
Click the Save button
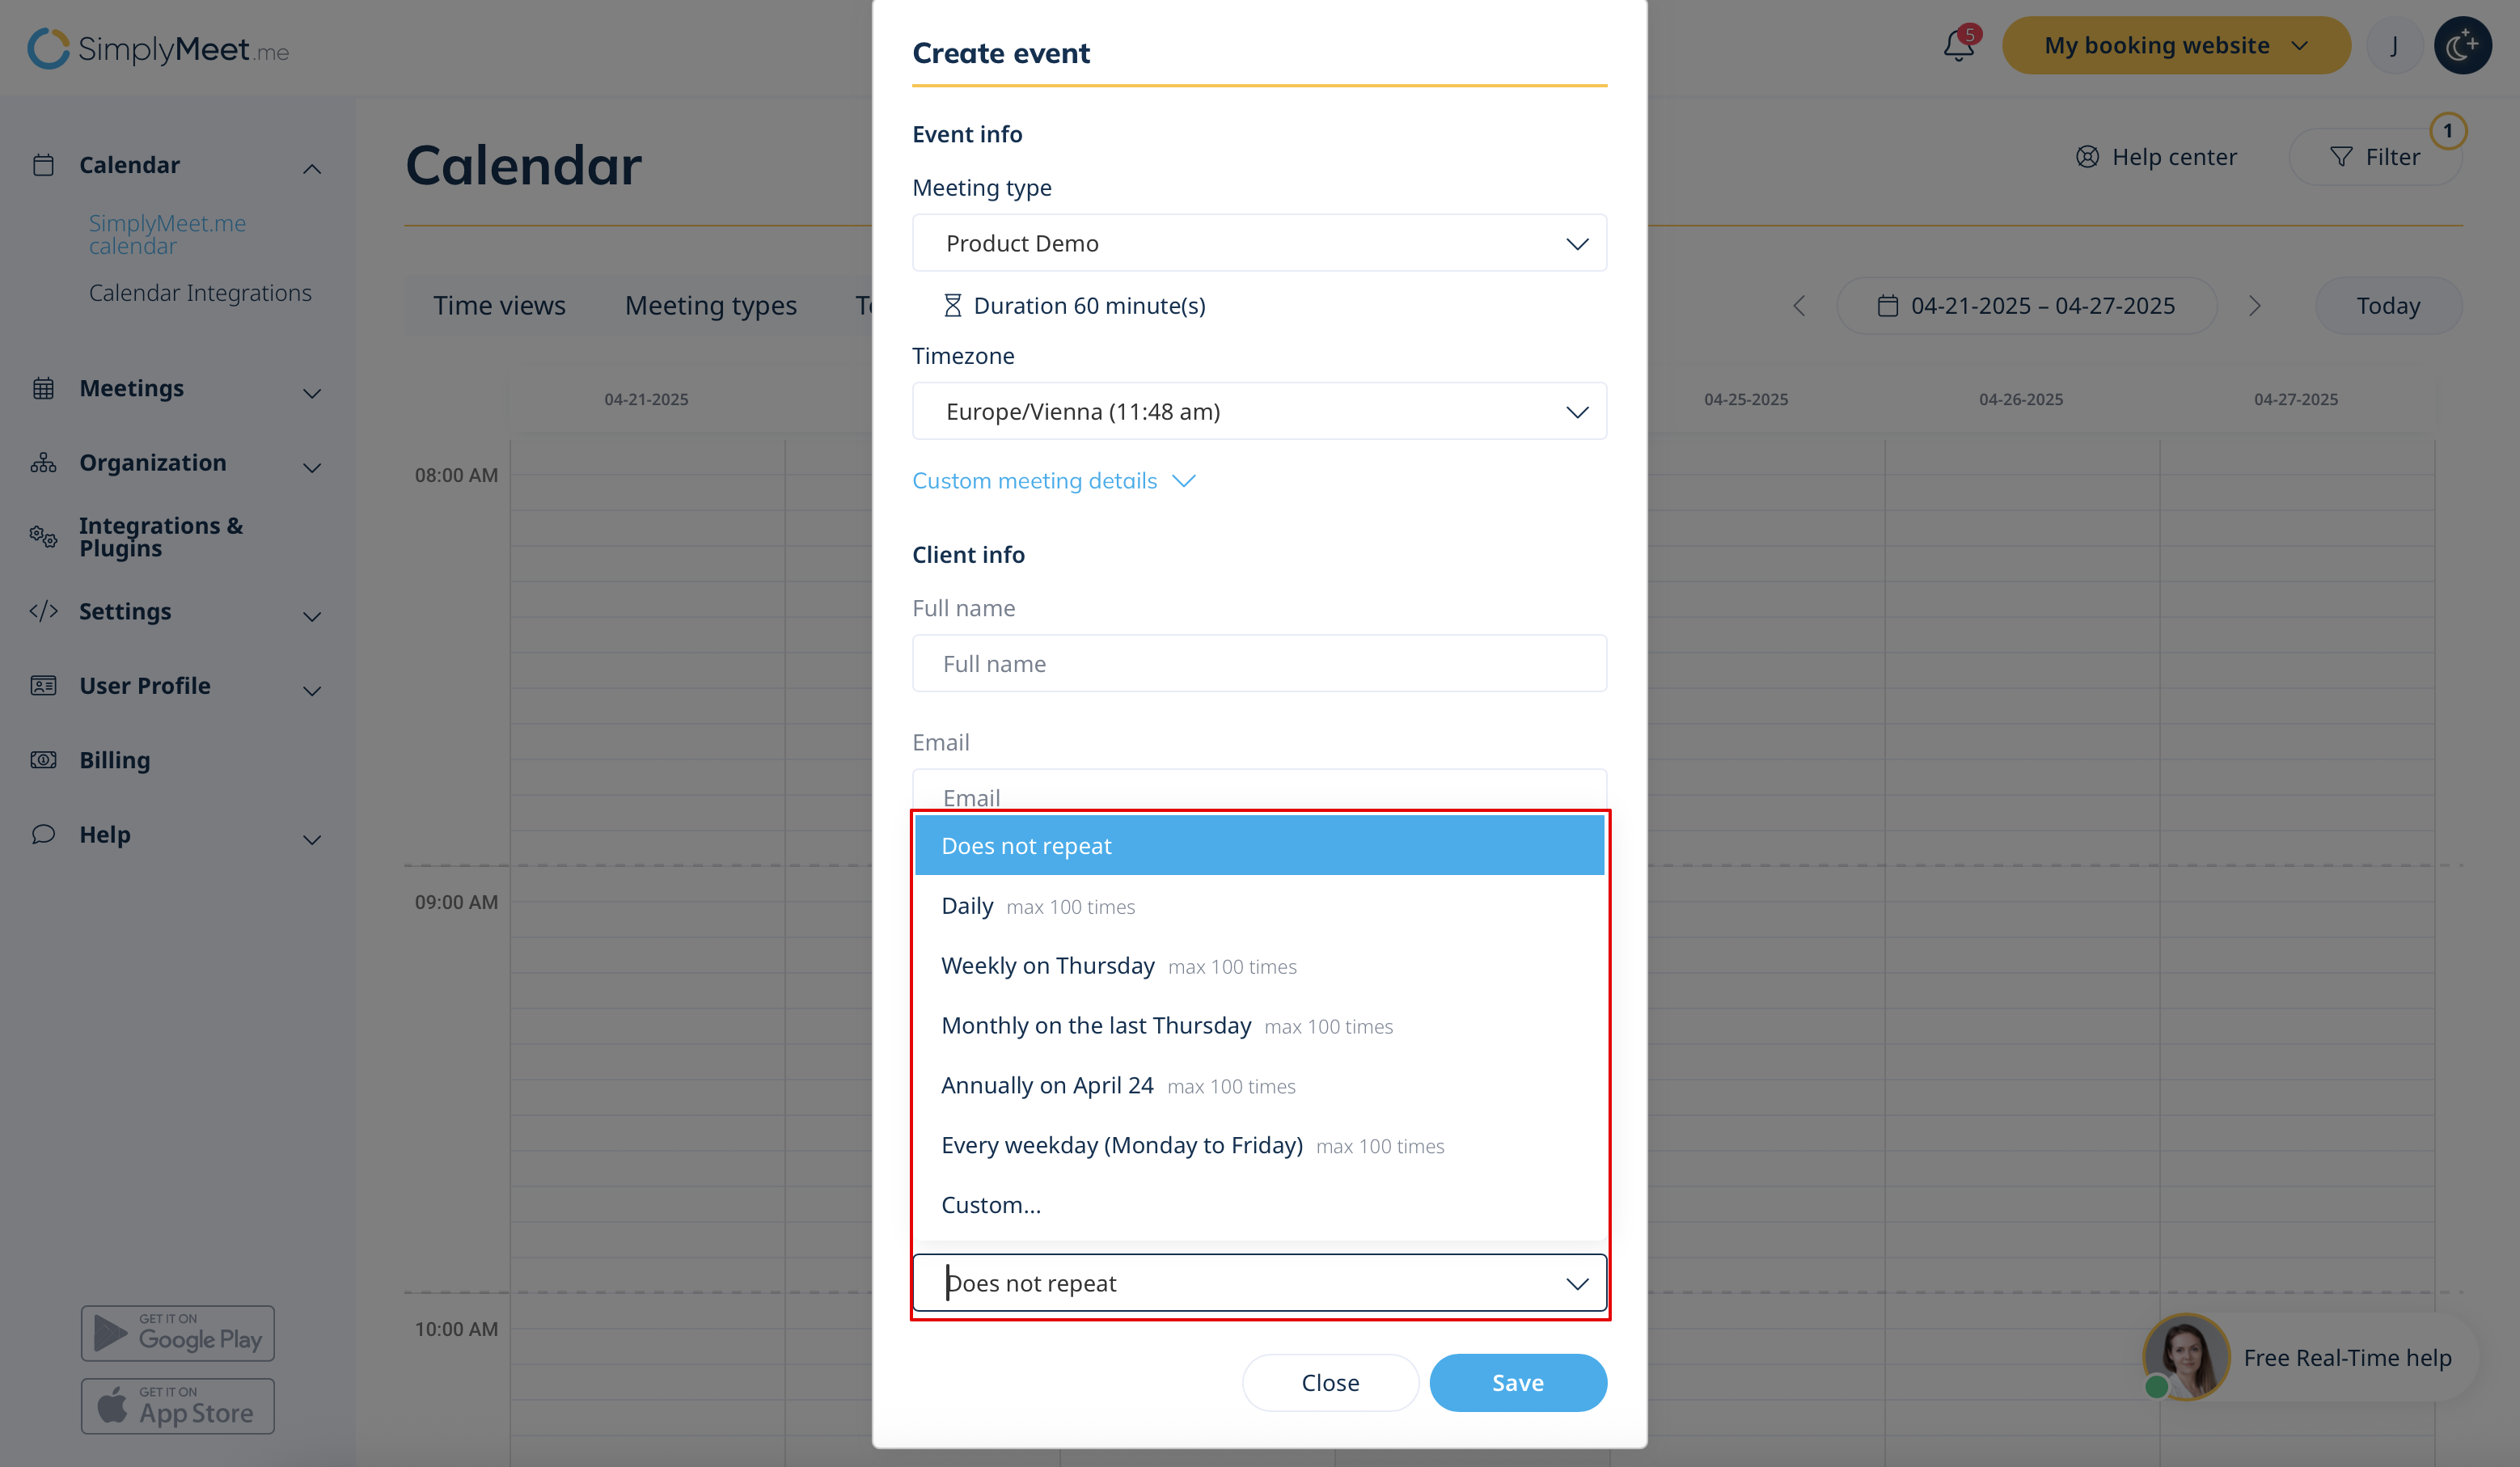[1517, 1383]
